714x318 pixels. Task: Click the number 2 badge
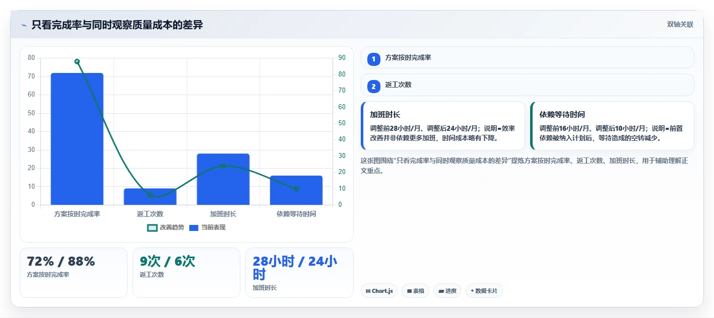click(x=374, y=87)
